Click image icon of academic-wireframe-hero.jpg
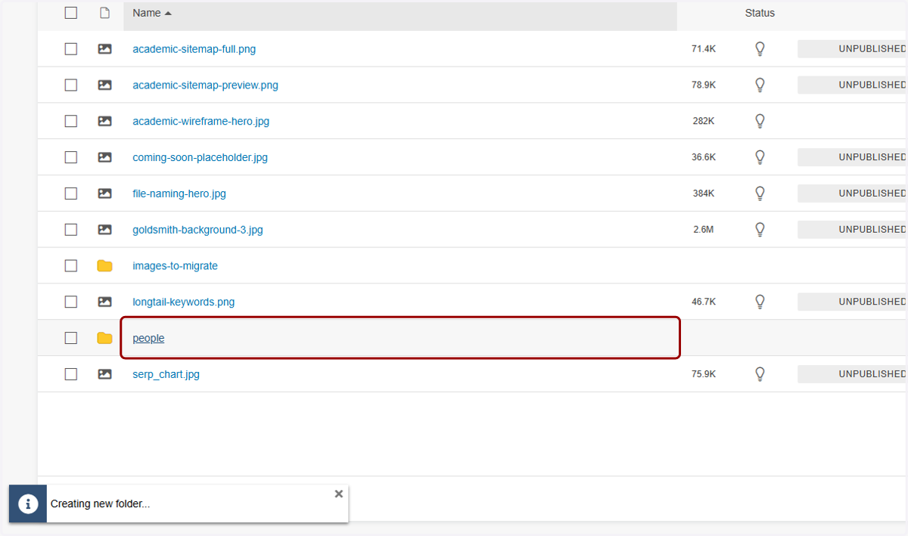 pyautogui.click(x=104, y=121)
